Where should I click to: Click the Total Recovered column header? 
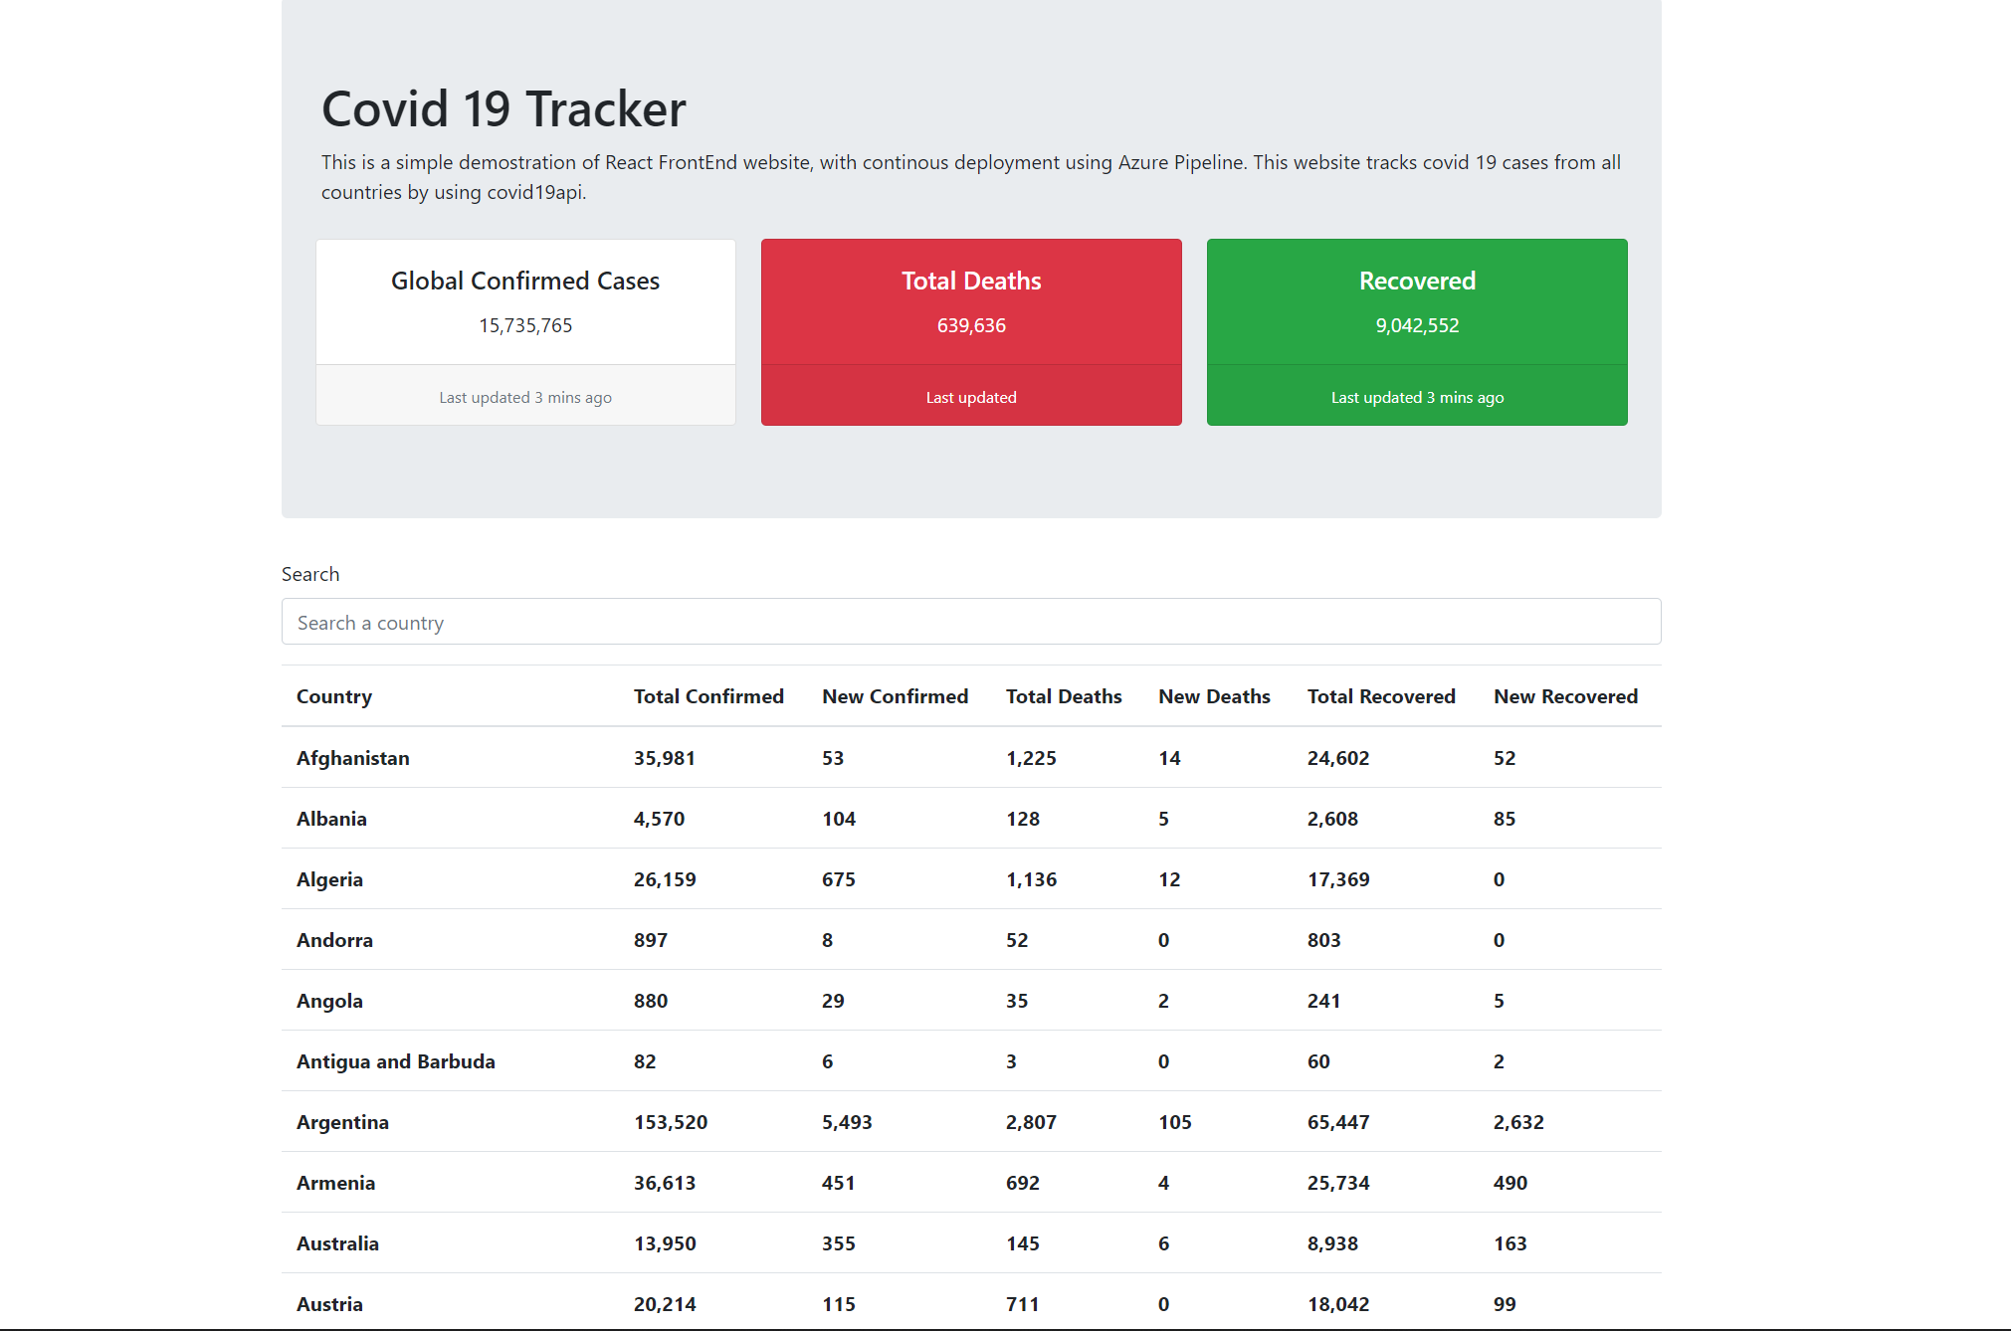point(1380,696)
